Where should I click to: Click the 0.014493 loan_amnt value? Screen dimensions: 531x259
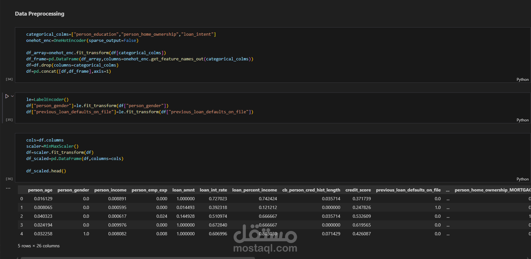[x=186, y=207]
